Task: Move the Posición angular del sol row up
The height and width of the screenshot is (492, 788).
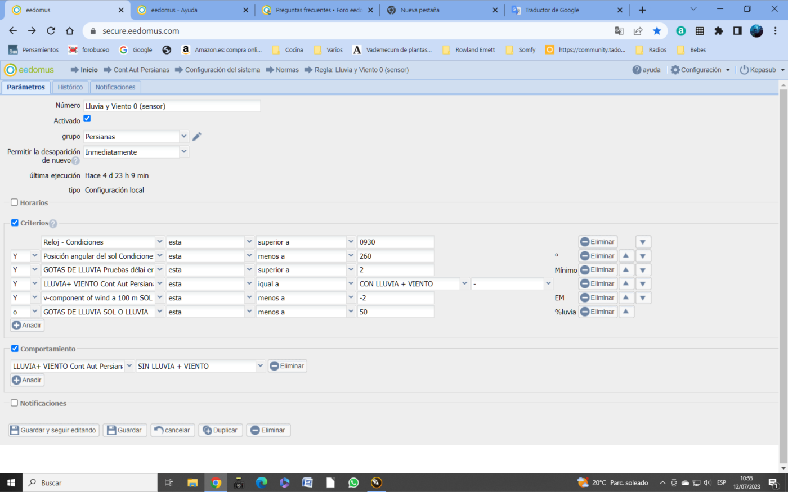Action: click(x=626, y=256)
